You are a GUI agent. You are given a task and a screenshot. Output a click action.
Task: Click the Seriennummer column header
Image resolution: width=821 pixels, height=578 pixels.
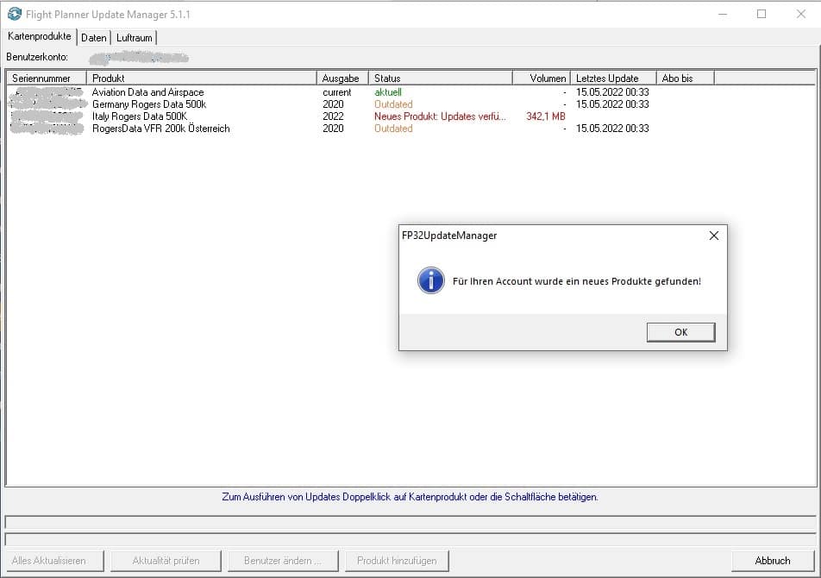pos(46,79)
